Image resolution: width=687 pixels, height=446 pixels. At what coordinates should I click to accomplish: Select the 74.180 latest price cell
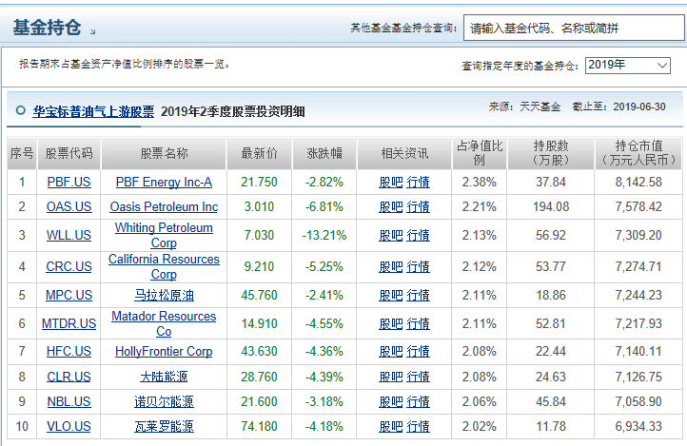click(259, 426)
